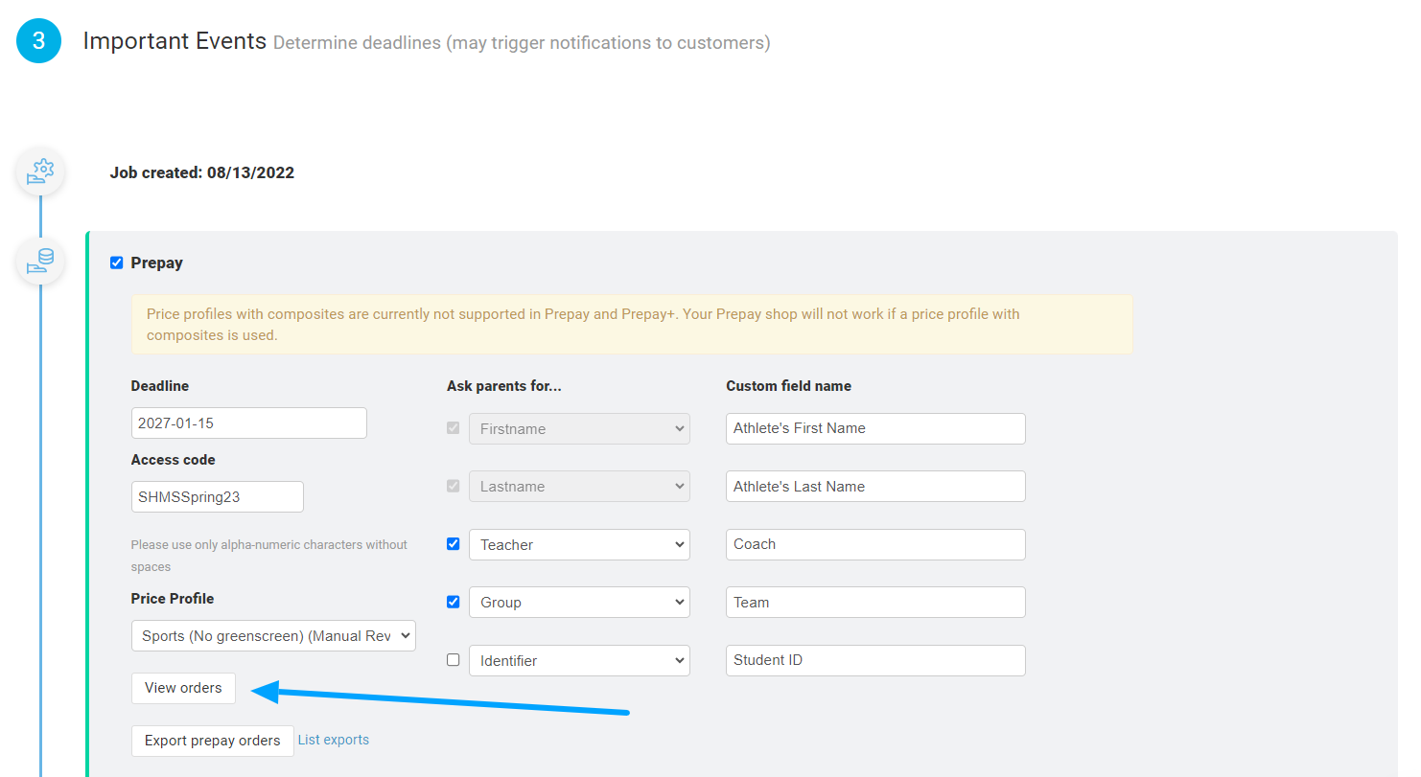Click the prepay coins timeline icon

[x=40, y=262]
